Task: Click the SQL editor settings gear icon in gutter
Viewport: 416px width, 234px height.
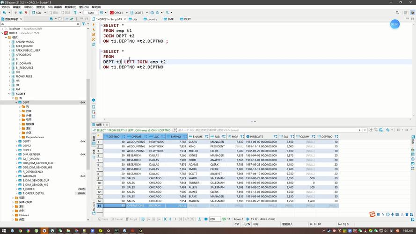Action: pos(94,100)
